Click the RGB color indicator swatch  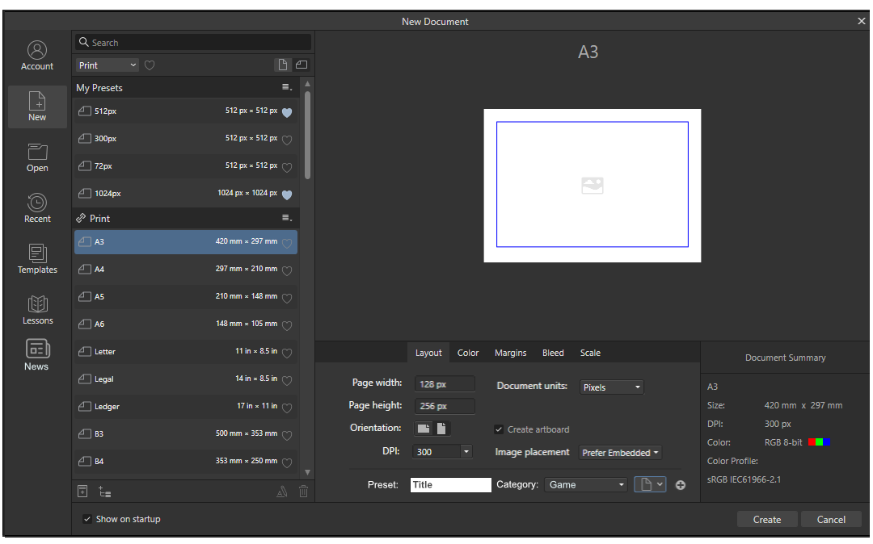click(819, 442)
